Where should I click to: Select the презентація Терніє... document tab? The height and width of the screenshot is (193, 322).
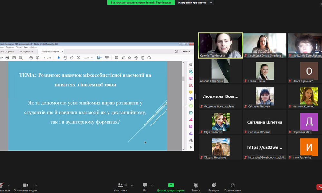[x=51, y=51]
